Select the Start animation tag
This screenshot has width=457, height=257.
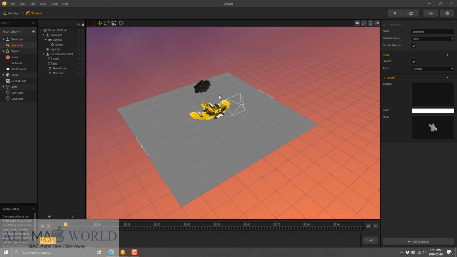pyautogui.click(x=48, y=240)
